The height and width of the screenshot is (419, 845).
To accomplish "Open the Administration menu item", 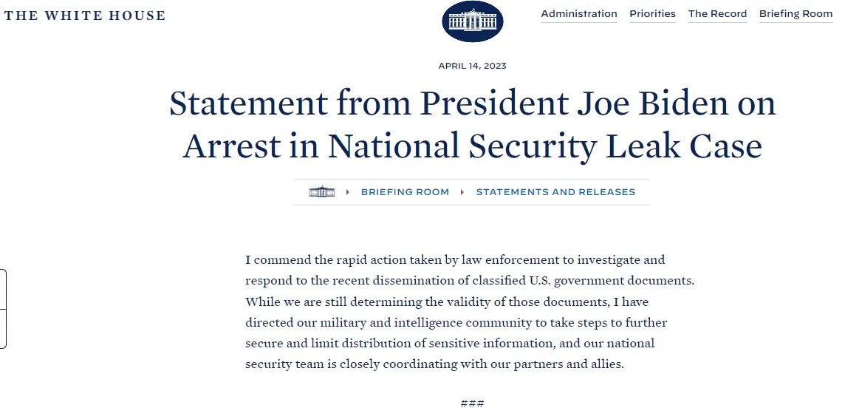I will coord(578,14).
